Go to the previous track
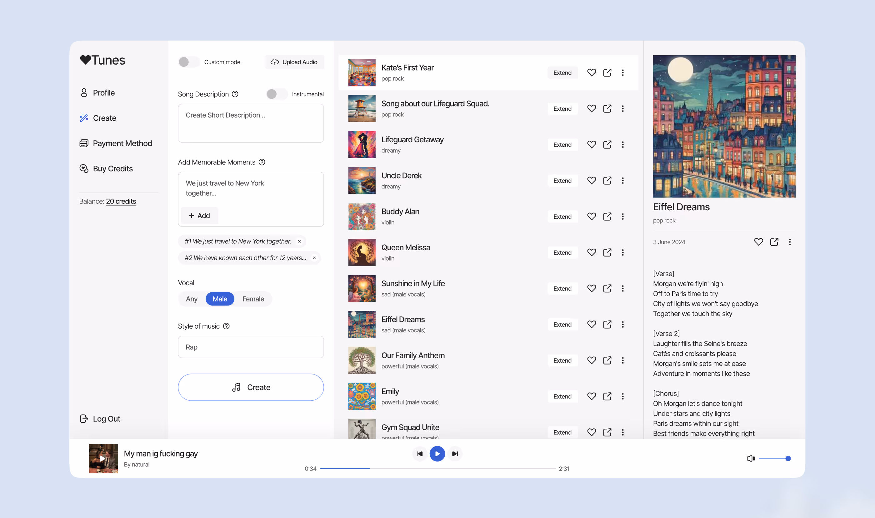The width and height of the screenshot is (875, 518). click(419, 454)
